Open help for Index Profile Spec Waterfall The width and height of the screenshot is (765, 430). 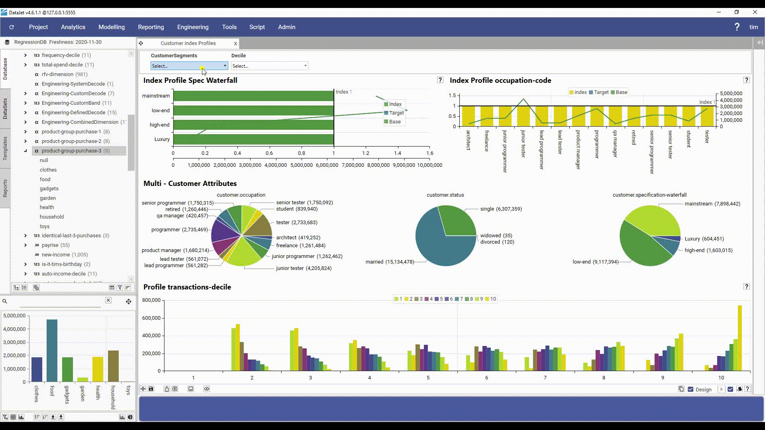(x=440, y=80)
